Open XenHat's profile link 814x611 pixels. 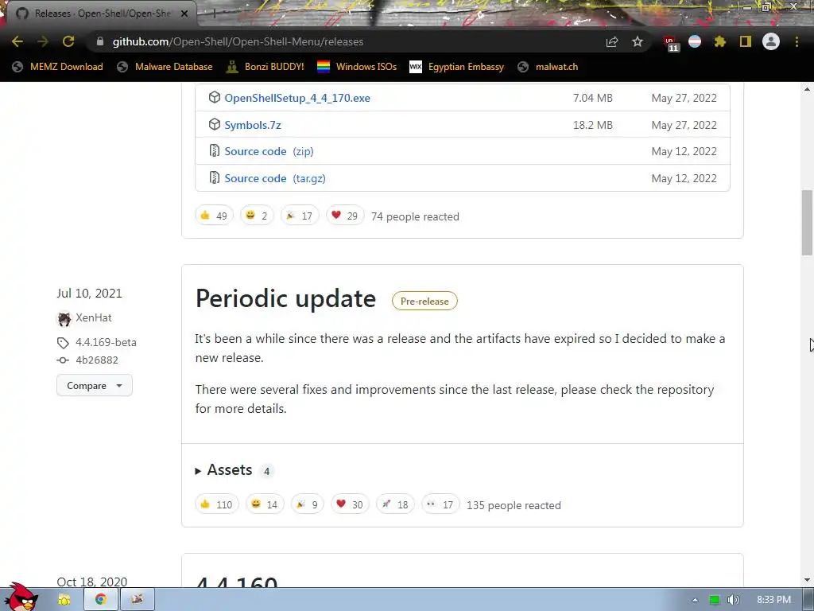point(94,318)
